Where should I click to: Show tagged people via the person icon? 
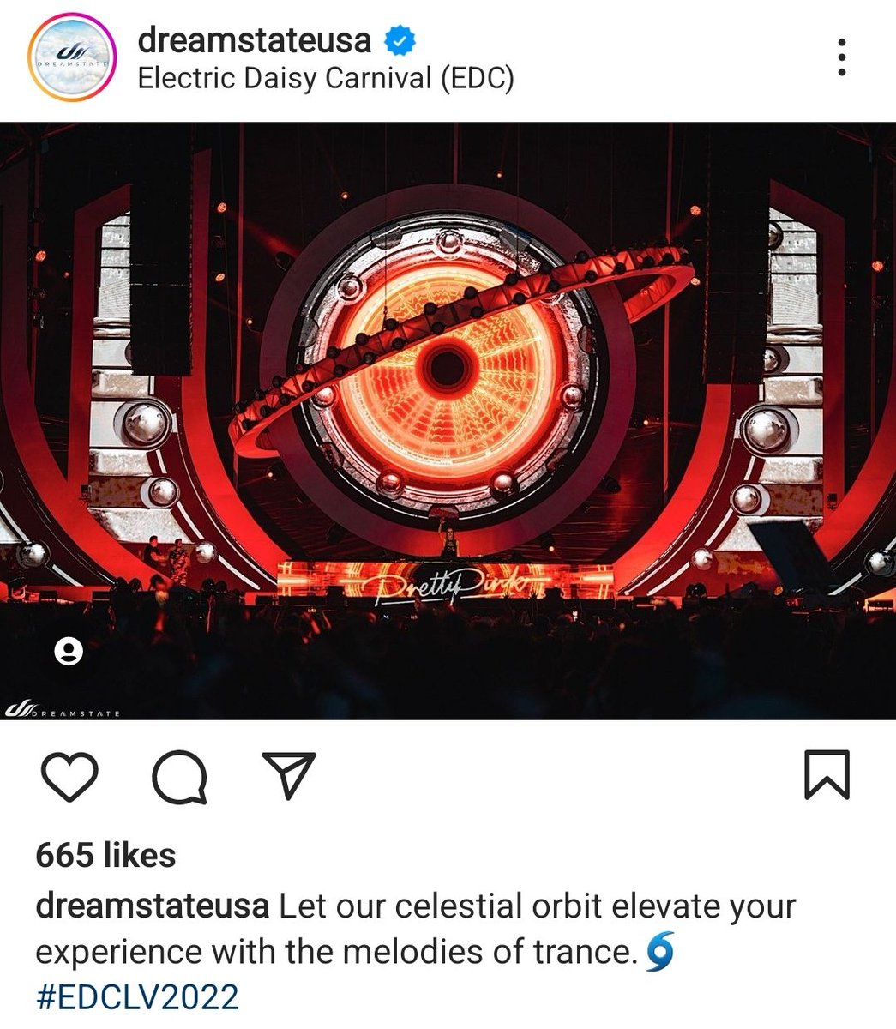click(69, 652)
